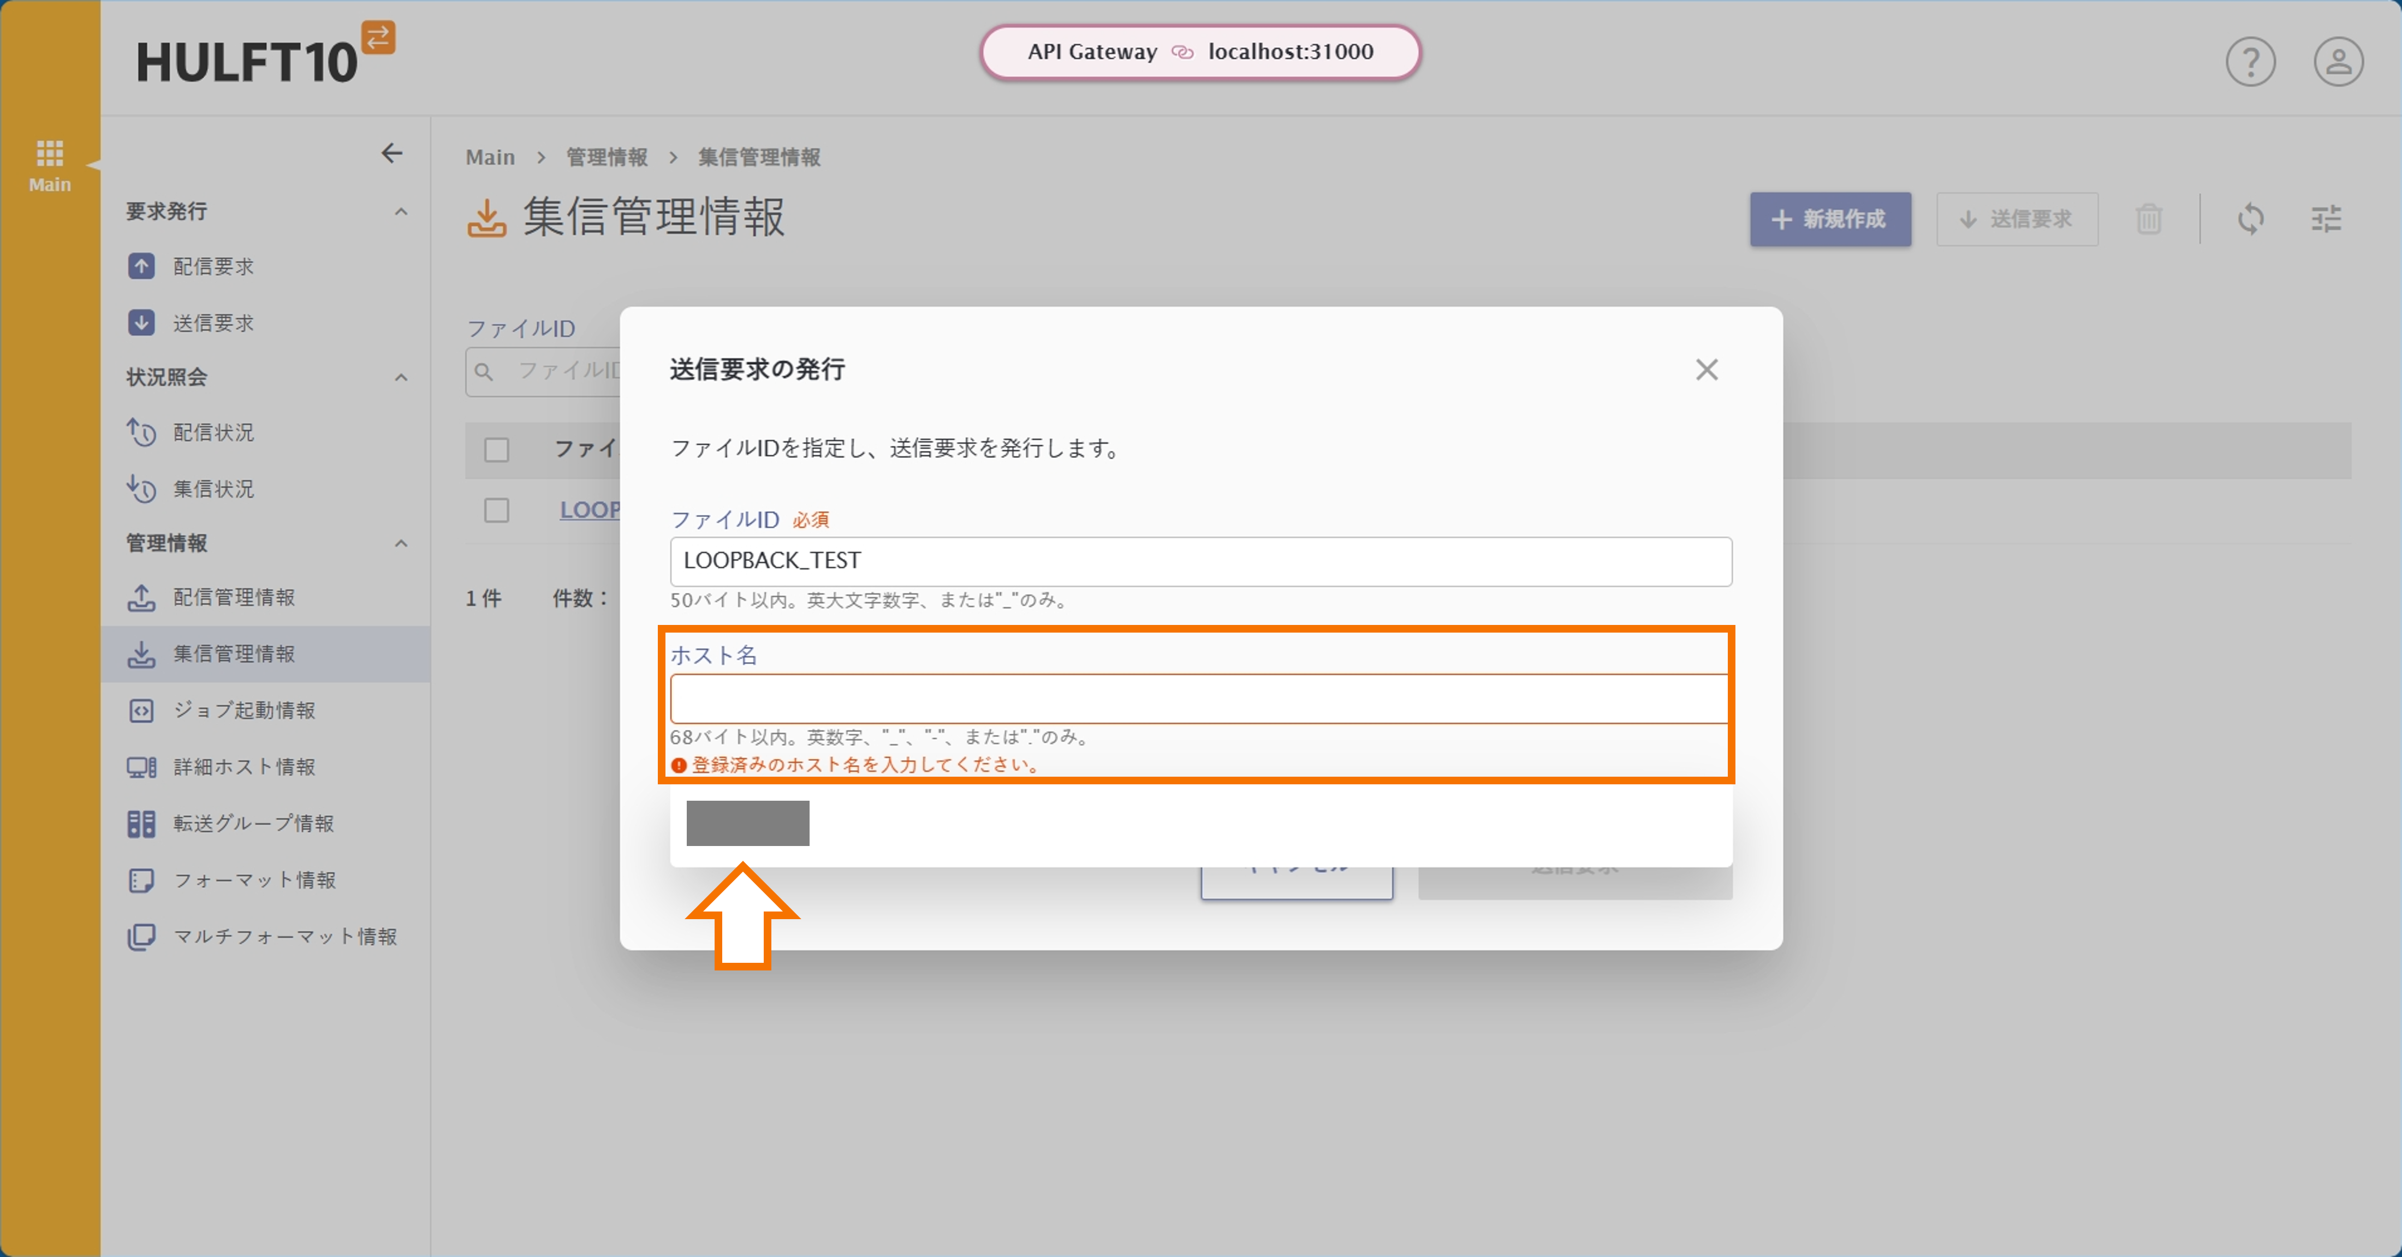Screen dimensions: 2402x1257
Task: Collapse the 要求発行 section
Action: tap(401, 212)
